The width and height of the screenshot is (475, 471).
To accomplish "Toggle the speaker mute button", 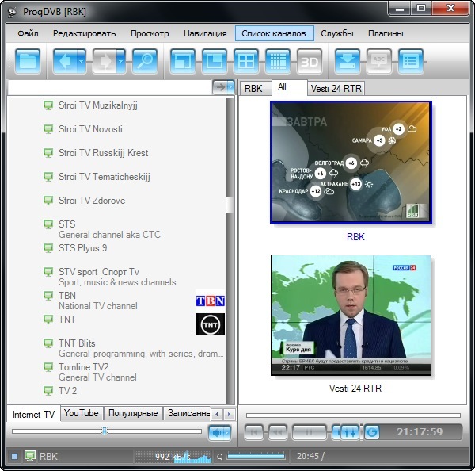I will [x=219, y=432].
